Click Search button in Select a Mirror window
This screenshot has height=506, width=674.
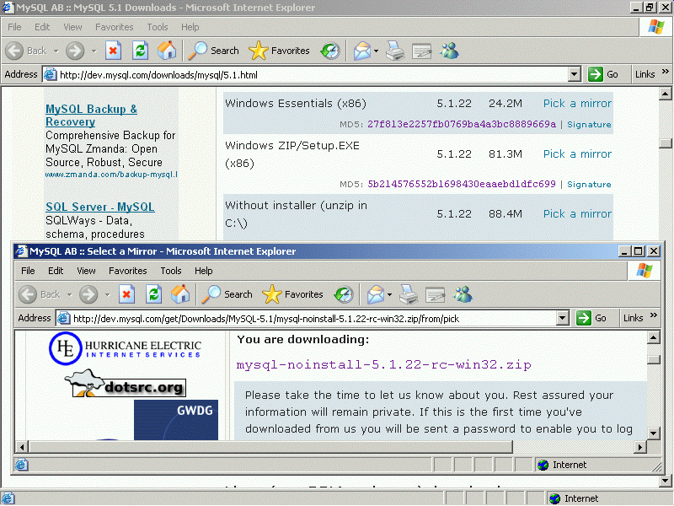(x=227, y=294)
